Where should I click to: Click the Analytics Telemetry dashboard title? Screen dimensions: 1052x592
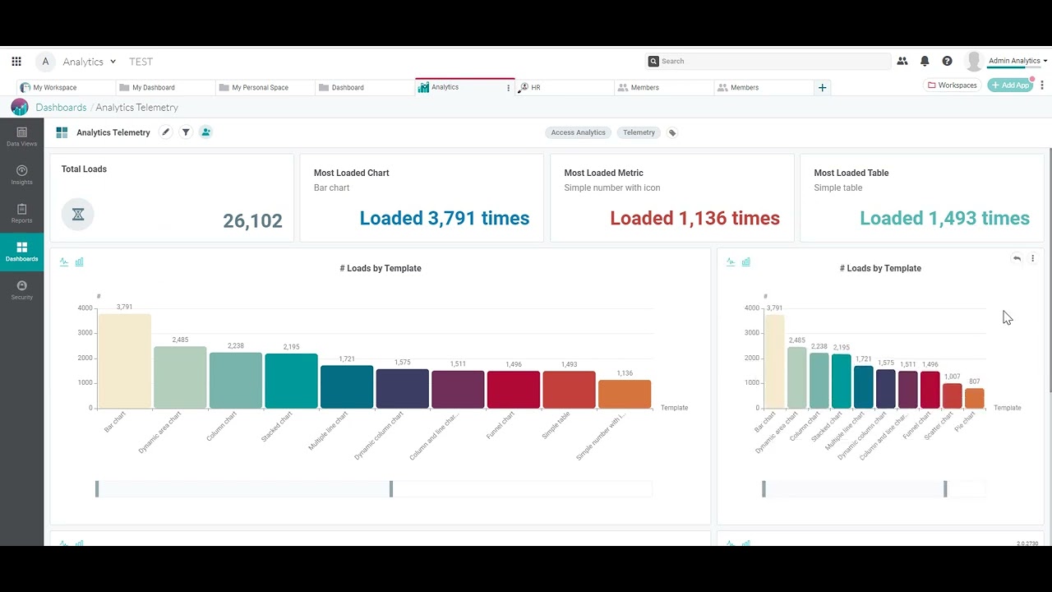[x=113, y=132]
